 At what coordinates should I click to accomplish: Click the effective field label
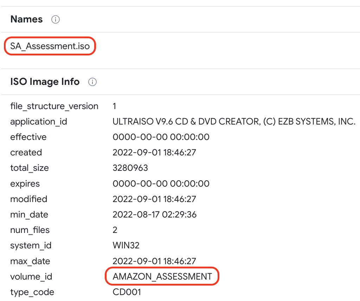28,137
